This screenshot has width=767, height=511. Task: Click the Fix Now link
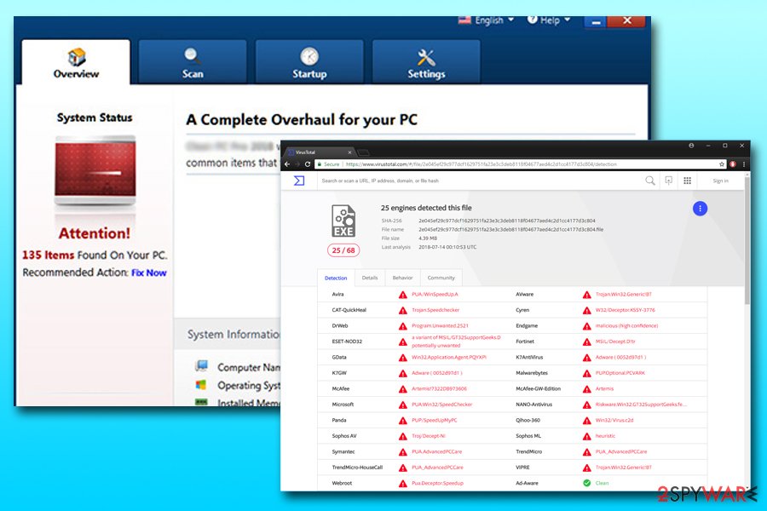[x=148, y=273]
